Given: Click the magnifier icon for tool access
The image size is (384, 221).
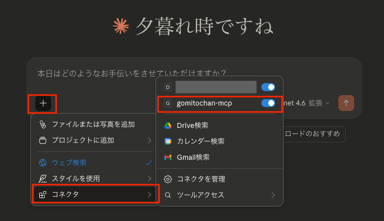Looking at the screenshot, I should [168, 195].
